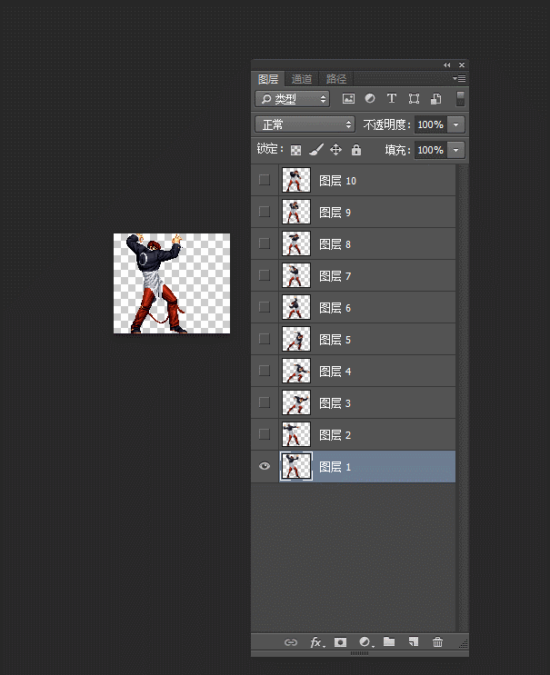Close the Layers panel
Image resolution: width=550 pixels, height=675 pixels.
(x=462, y=65)
